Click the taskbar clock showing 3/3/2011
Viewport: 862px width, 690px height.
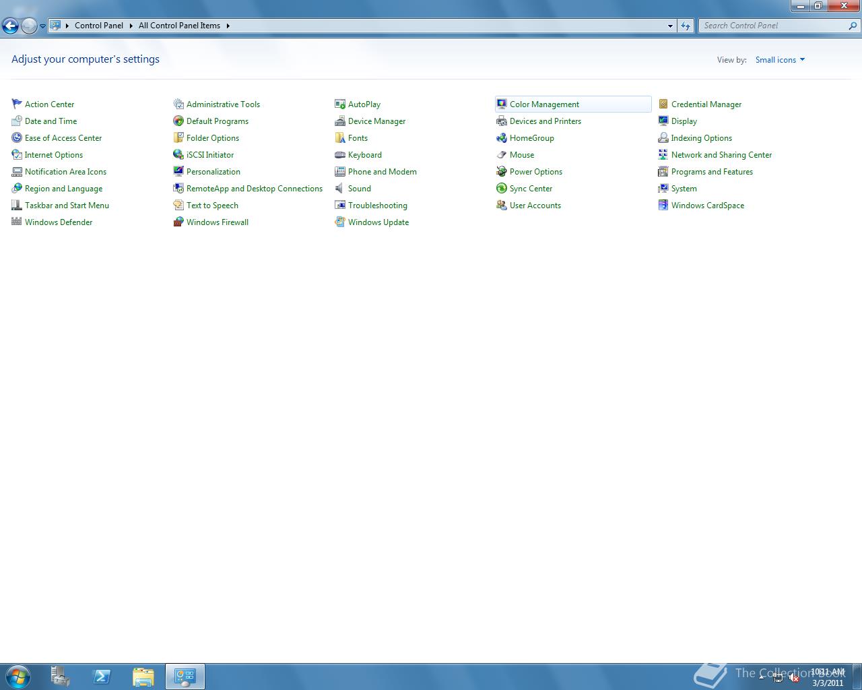click(x=828, y=677)
